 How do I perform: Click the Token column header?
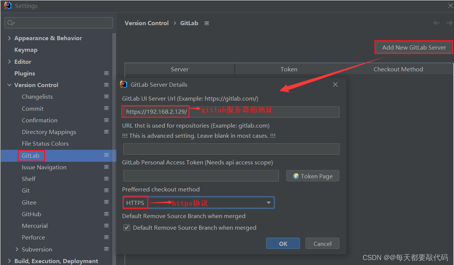coord(289,69)
